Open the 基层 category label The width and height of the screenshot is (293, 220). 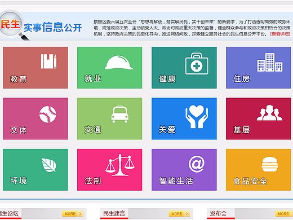pos(242,130)
